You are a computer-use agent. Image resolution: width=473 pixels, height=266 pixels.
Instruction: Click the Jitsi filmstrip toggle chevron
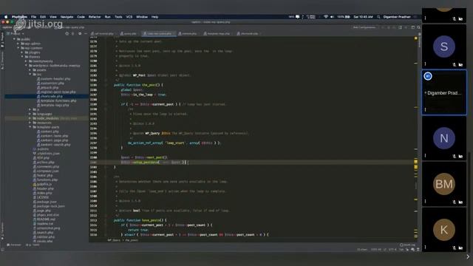[468, 256]
